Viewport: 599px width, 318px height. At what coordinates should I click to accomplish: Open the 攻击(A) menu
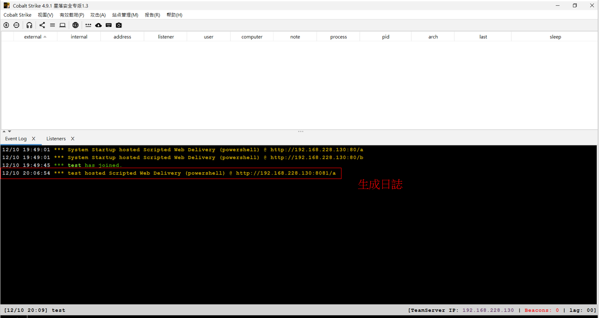coord(98,15)
